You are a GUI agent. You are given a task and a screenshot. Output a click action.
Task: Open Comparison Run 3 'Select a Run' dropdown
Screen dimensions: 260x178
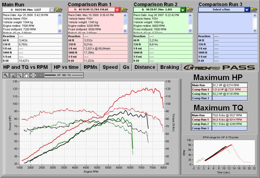point(247,10)
